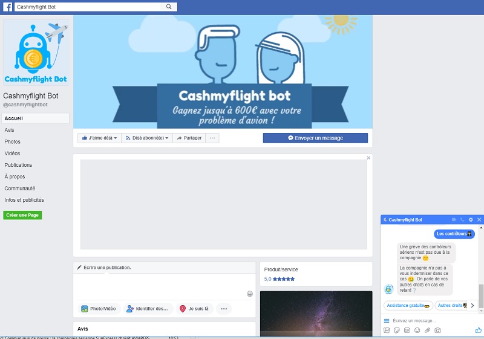Viewport: 484px width, 339px height.
Task: Open the Photos tab in sidebar
Action: [x=12, y=141]
